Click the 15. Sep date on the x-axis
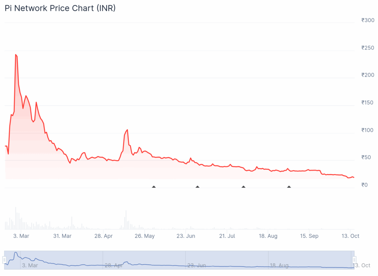Viewport: 378px width, 276px height. (x=309, y=236)
